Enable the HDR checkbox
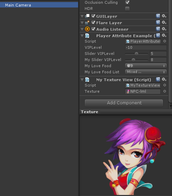 127,9
